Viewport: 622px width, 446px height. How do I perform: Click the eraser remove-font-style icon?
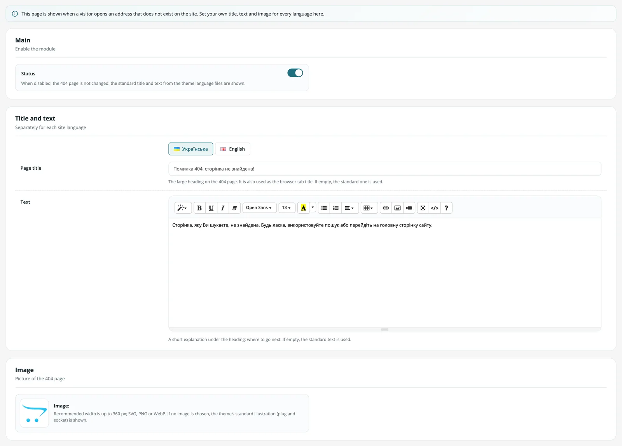coord(234,208)
